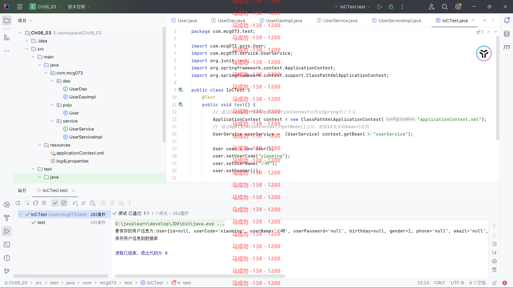
Task: Toggle file read-only lock in status bar
Action: click(494, 283)
